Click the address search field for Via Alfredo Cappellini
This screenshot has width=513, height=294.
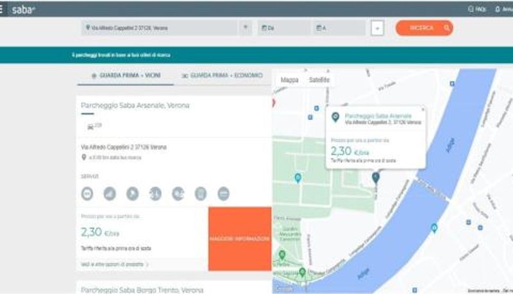pyautogui.click(x=160, y=28)
